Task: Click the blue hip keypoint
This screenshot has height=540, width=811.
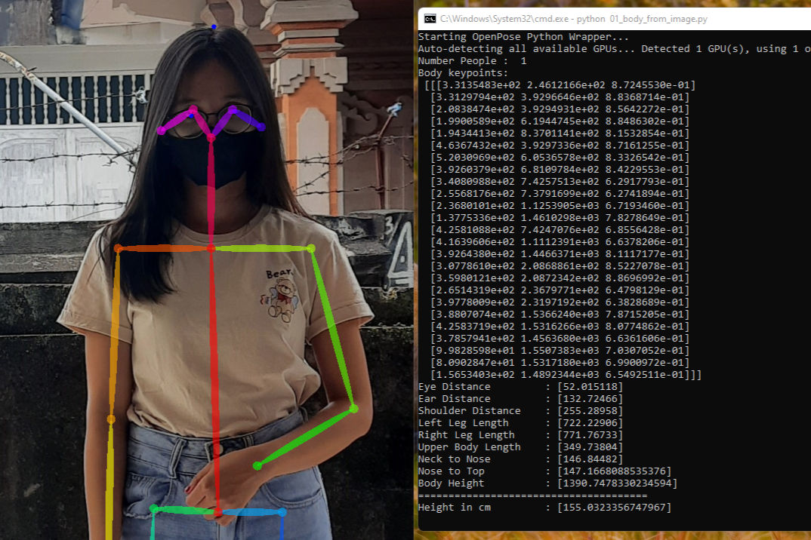Action: point(282,513)
